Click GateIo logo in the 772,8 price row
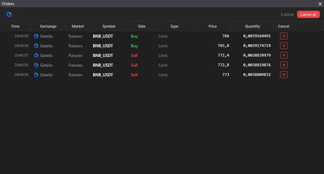Viewport: 324px width, 174px height. (x=36, y=65)
